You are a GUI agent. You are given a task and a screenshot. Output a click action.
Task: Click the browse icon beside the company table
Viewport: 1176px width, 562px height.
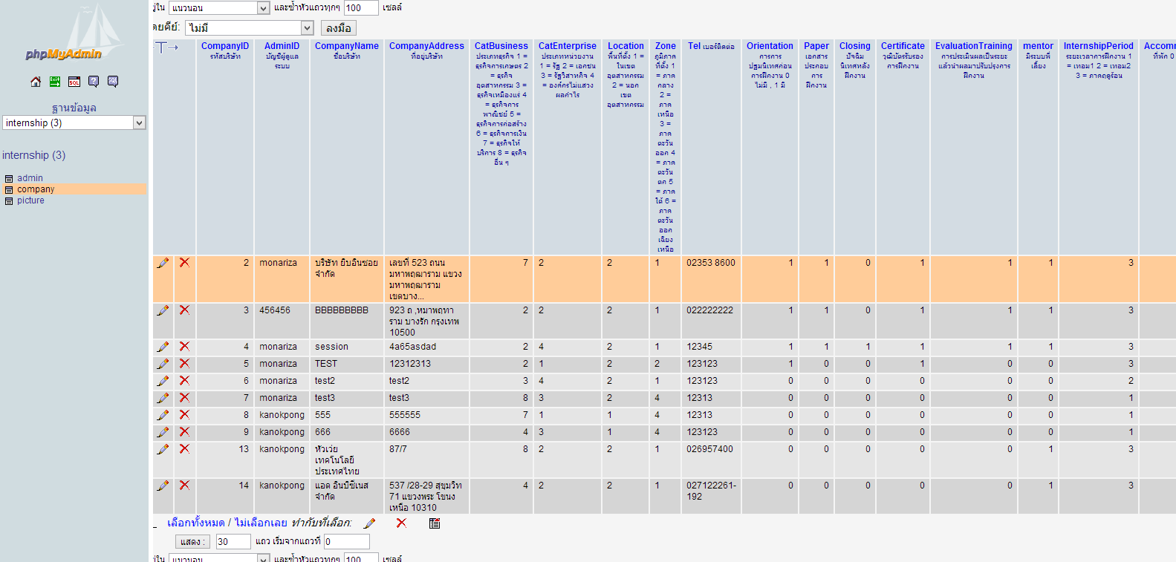9,190
